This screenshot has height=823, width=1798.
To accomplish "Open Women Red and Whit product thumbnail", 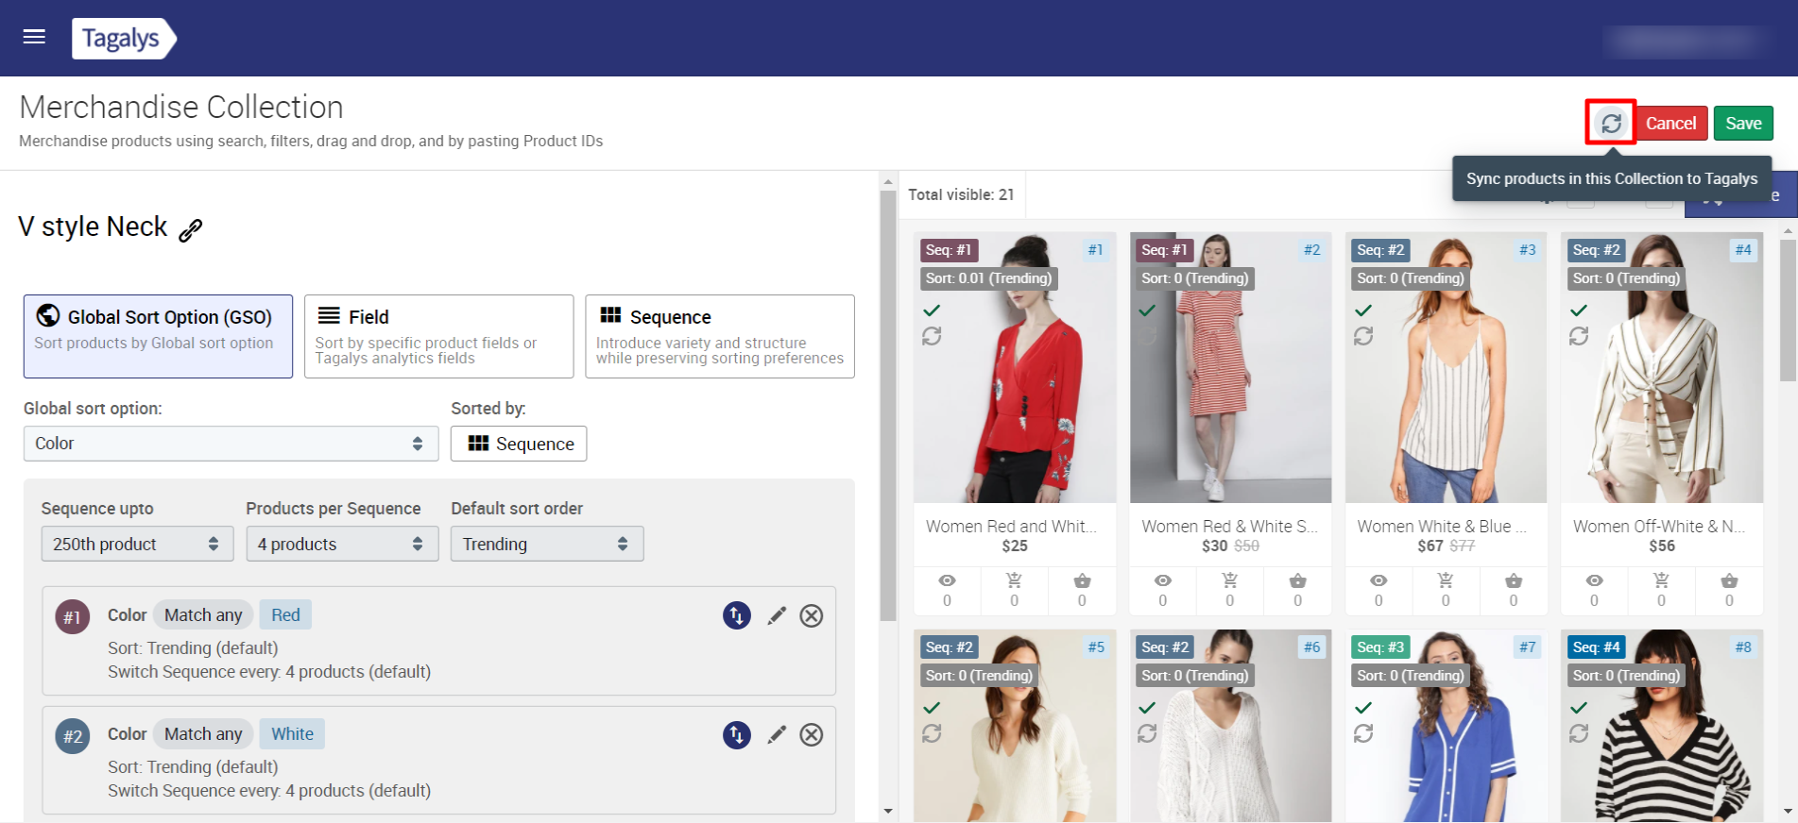I will pos(1015,368).
